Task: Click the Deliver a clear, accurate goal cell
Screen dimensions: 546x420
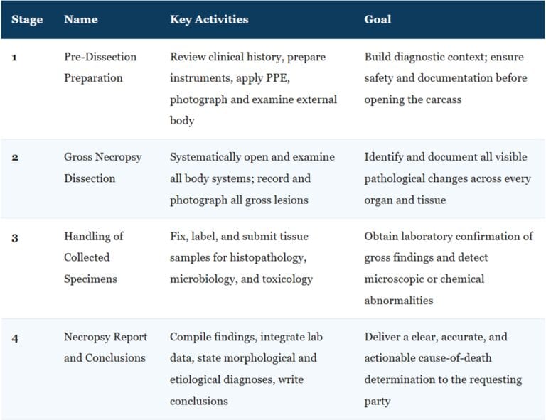Action: coord(443,369)
